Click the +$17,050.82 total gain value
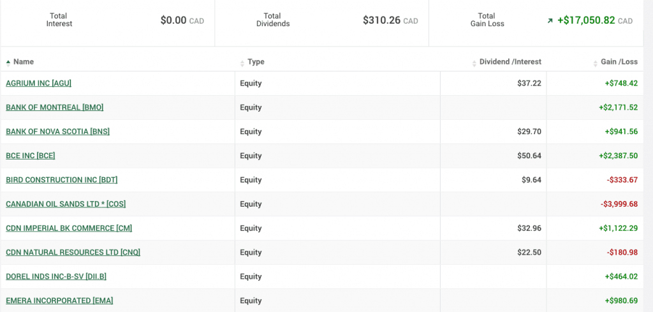653x312 pixels. [x=587, y=20]
